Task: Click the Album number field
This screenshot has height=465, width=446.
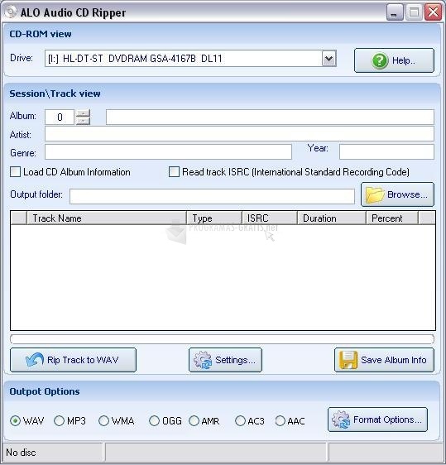Action: [60, 117]
